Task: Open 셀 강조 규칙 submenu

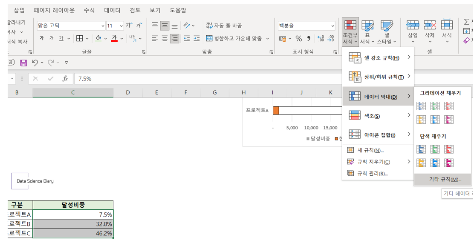Action: 378,57
